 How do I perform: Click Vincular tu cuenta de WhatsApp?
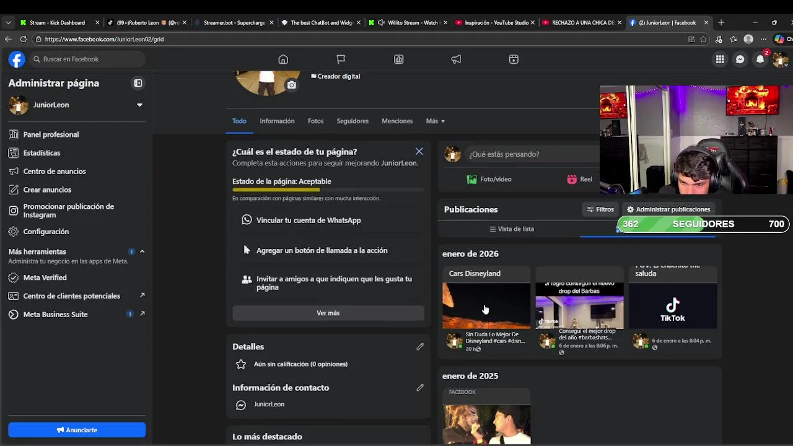[328, 220]
